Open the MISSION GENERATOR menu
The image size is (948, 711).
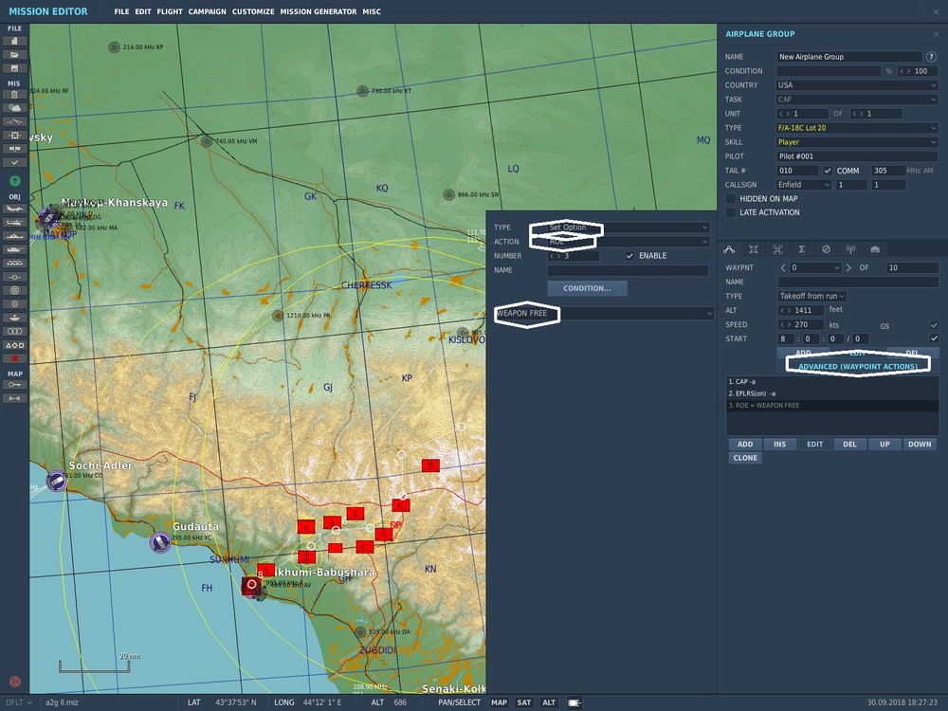coord(319,12)
